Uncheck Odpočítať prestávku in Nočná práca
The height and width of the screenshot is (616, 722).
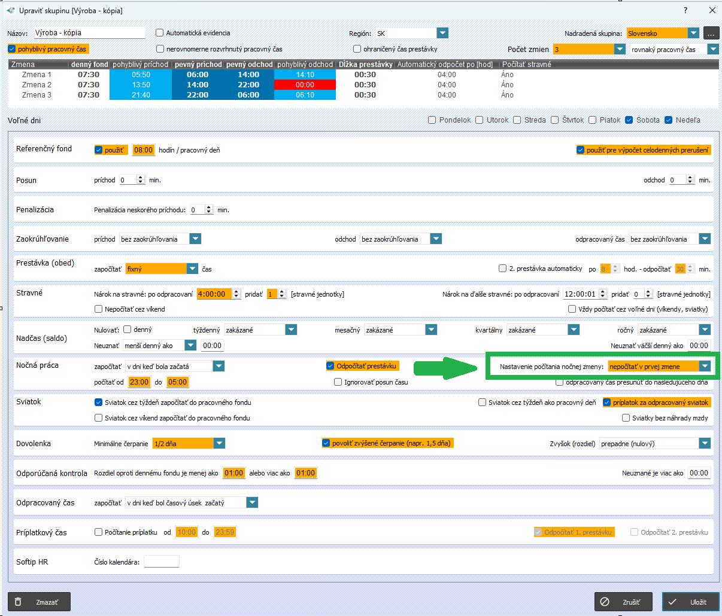[x=330, y=366]
